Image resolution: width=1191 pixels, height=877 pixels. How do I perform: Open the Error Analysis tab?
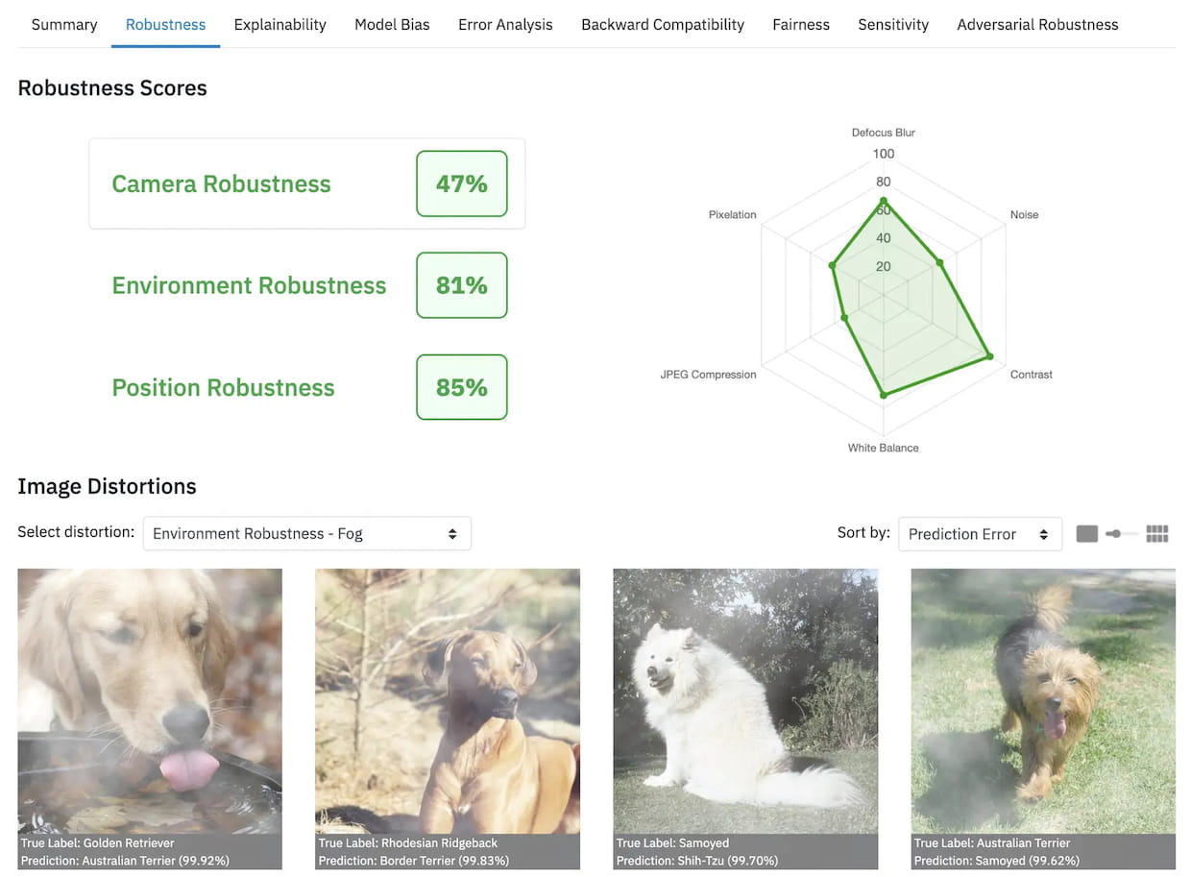(505, 25)
